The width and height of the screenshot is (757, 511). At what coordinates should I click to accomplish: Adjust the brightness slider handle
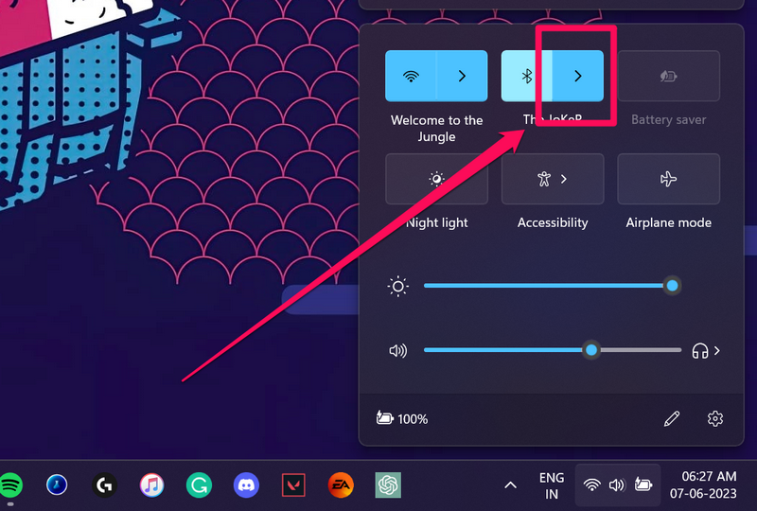[672, 286]
